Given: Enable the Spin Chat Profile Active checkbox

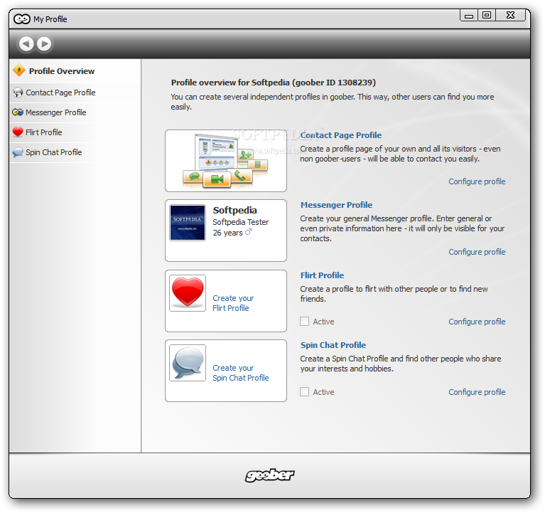Looking at the screenshot, I should 305,391.
